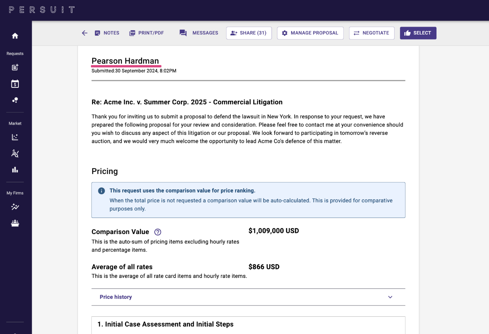Open the bar chart icon under Market
The image size is (489, 334).
15,170
